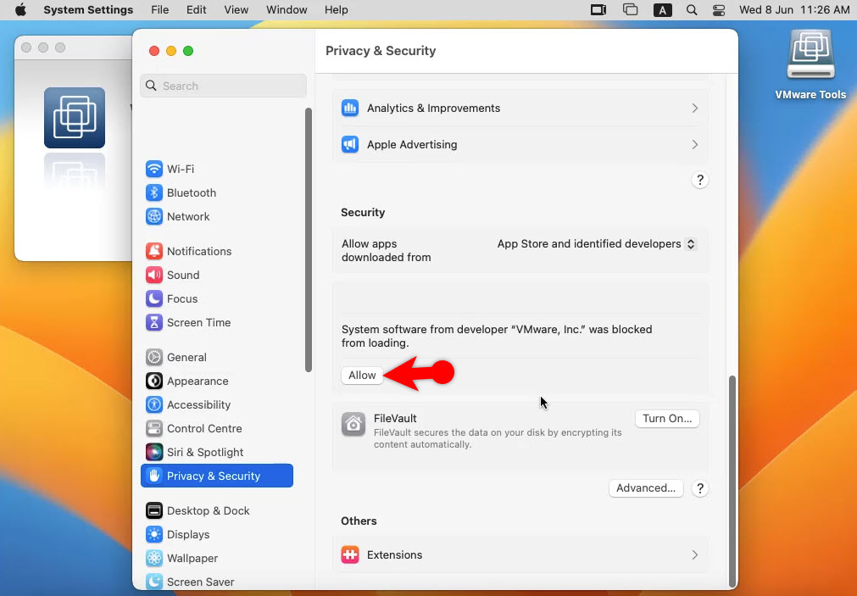The image size is (857, 596).
Task: Open the Edit menu
Action: (x=196, y=10)
